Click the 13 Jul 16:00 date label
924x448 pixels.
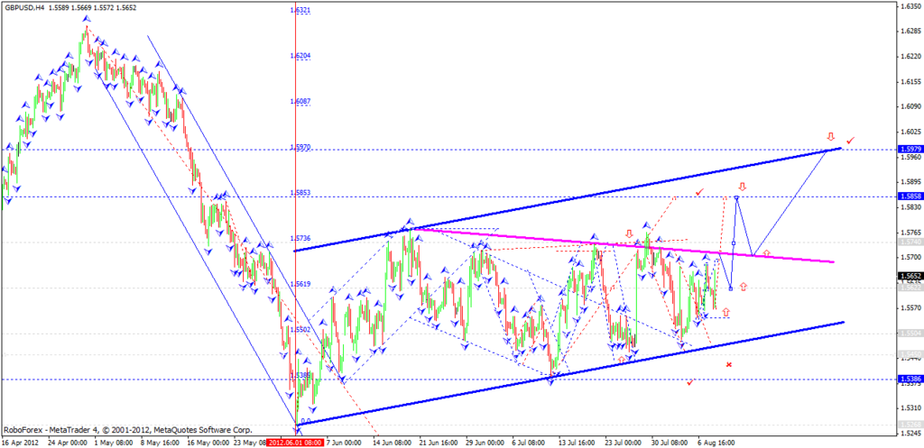click(576, 442)
